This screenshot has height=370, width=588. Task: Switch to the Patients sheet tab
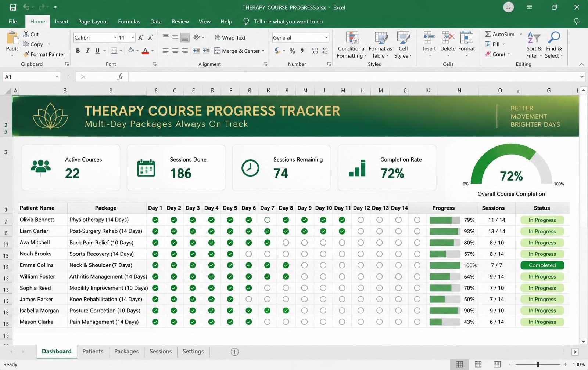(x=93, y=352)
